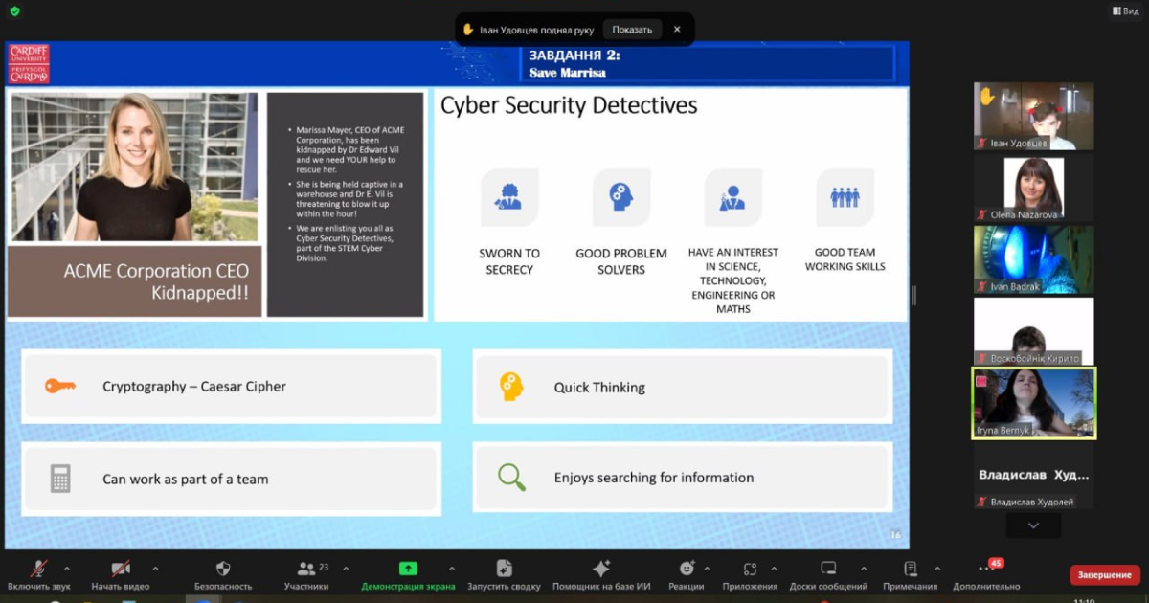
Task: Expand the participants options arrow
Action: [346, 569]
